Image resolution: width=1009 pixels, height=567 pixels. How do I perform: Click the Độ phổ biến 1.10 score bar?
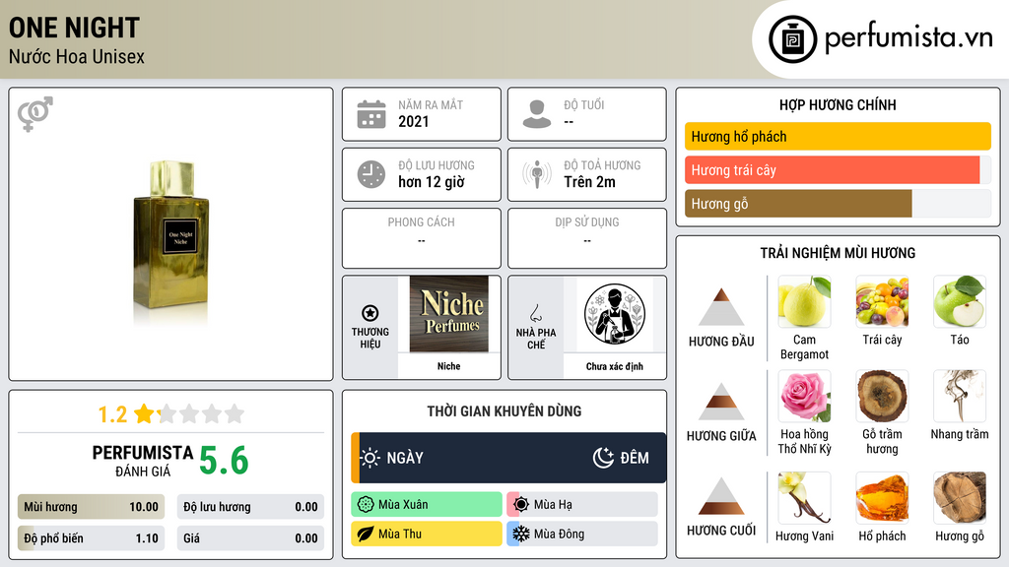[x=91, y=538]
